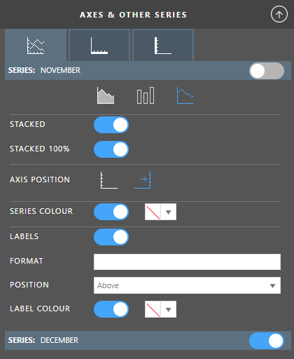The width and height of the screenshot is (294, 359).
Task: Switch to the horizontal axis tab
Action: click(99, 46)
